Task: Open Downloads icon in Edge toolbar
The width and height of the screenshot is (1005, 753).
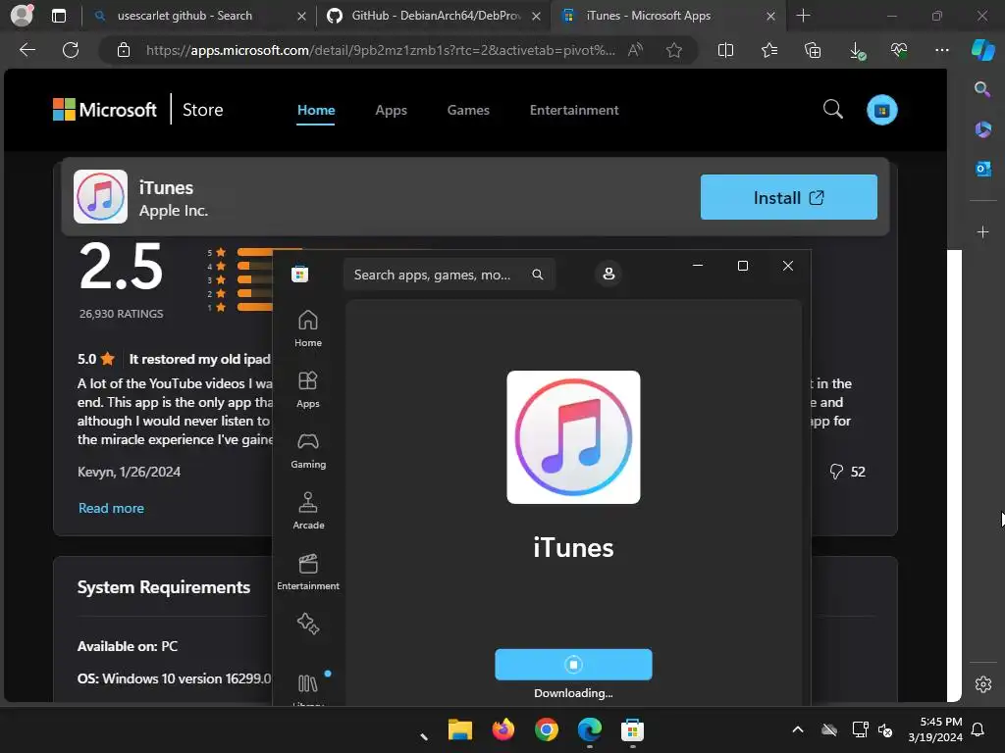Action: pos(857,50)
